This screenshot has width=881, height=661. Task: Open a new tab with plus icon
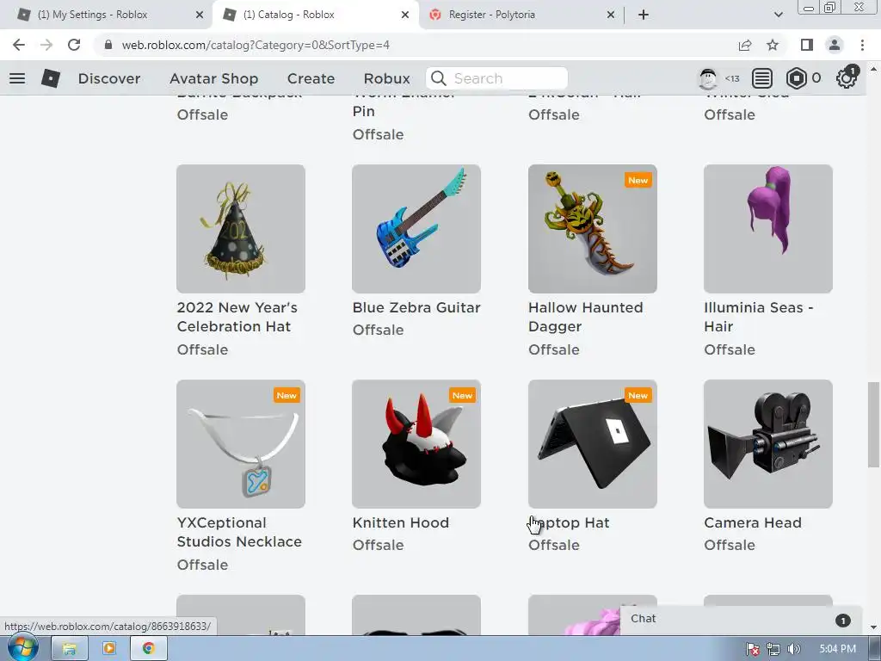point(644,15)
